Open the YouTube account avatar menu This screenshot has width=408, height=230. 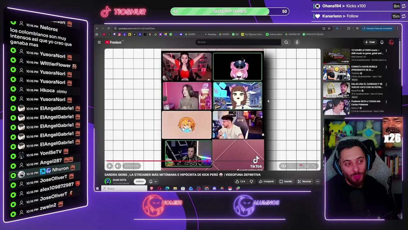tap(391, 42)
